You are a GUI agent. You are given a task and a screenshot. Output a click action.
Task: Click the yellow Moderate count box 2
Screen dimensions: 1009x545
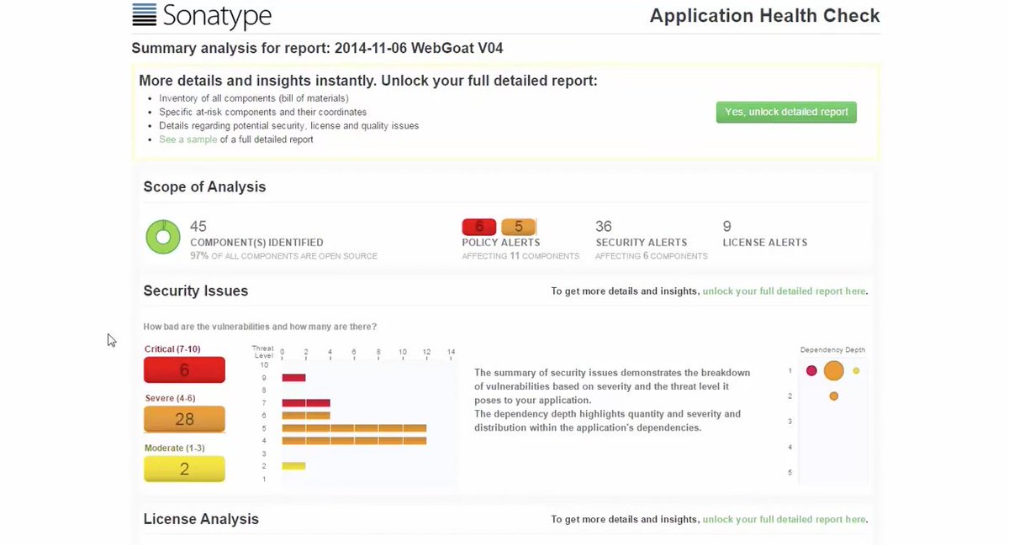(x=184, y=469)
